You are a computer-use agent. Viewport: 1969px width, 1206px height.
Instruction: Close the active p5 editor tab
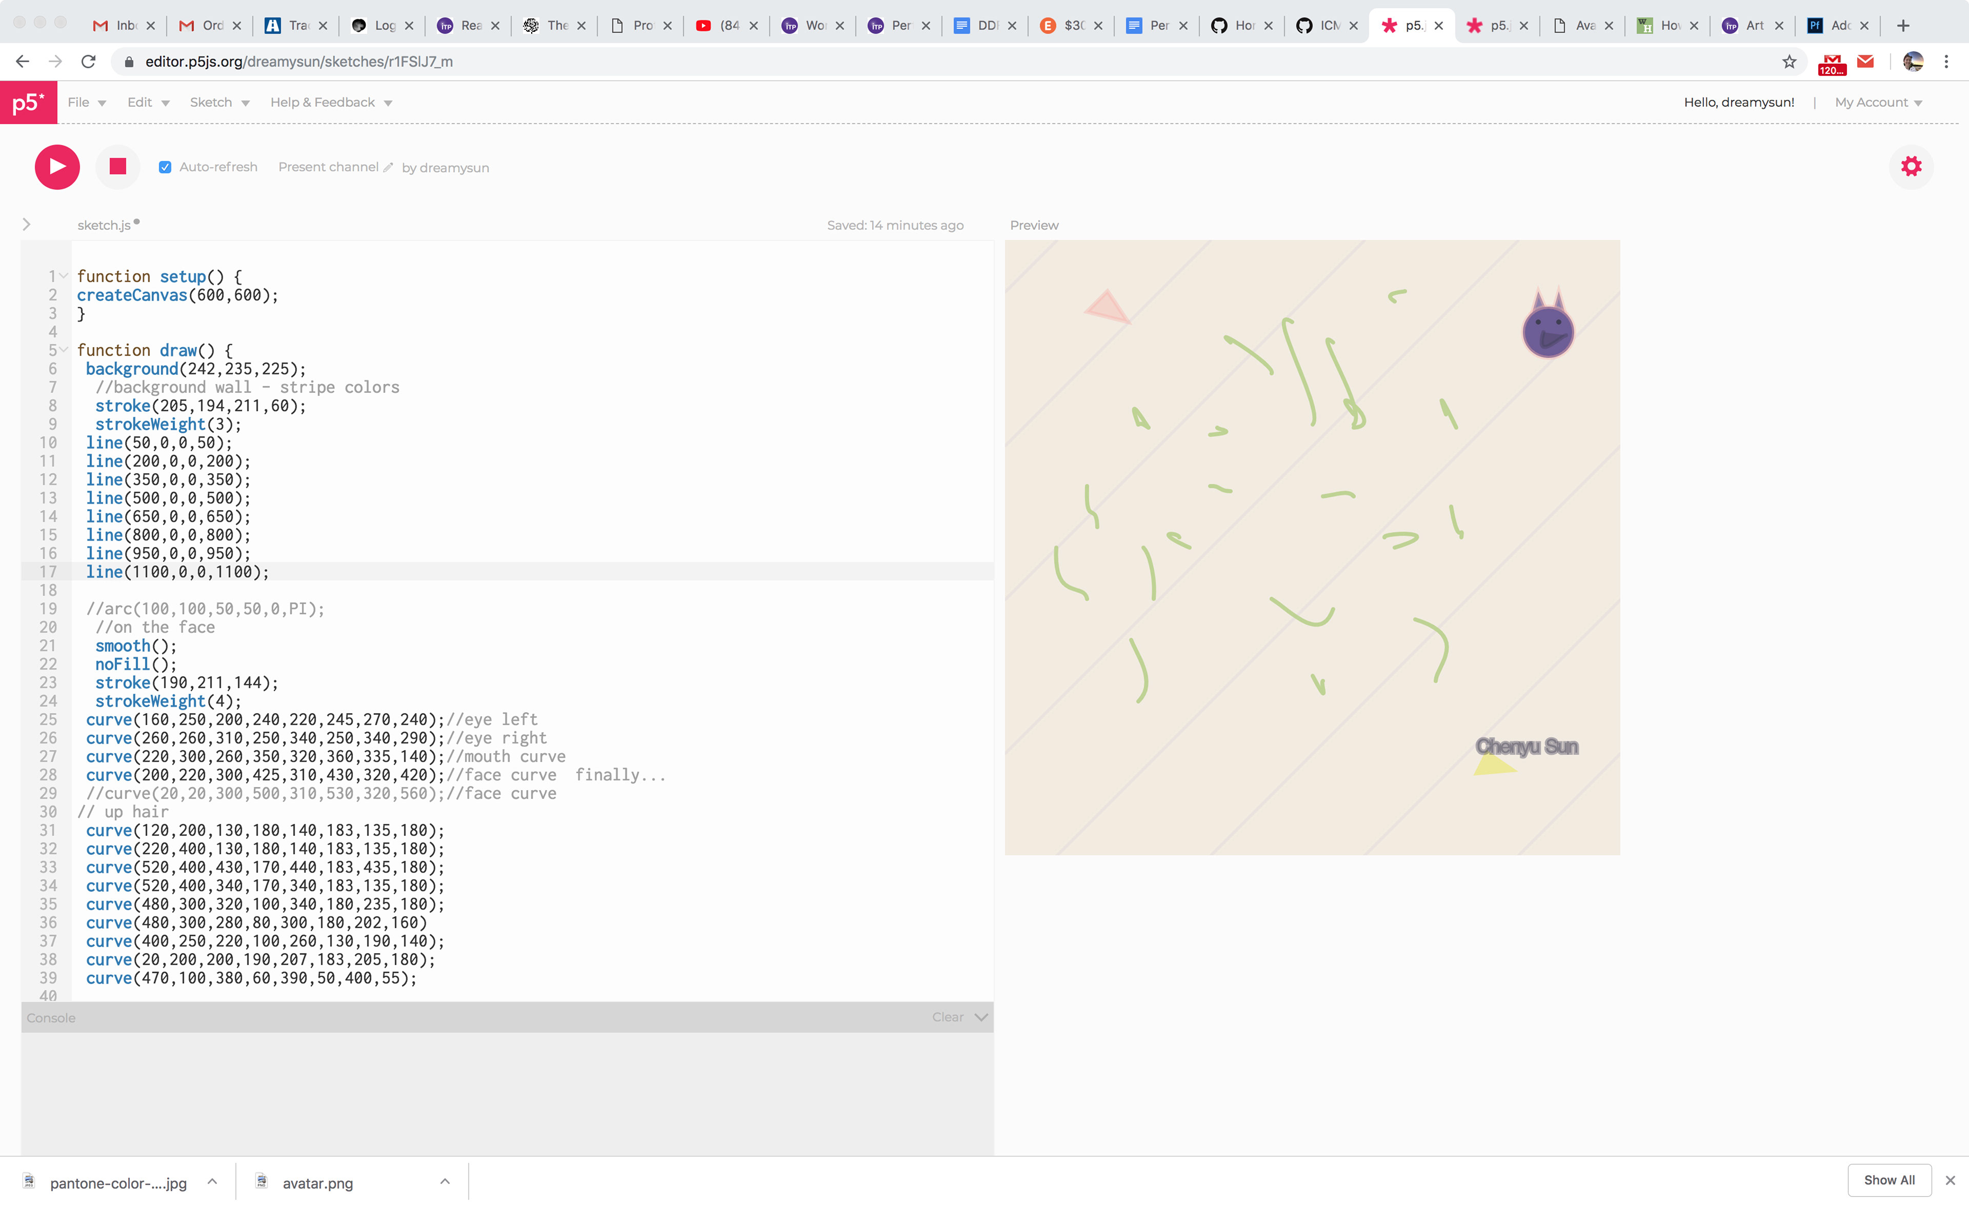tap(1439, 26)
